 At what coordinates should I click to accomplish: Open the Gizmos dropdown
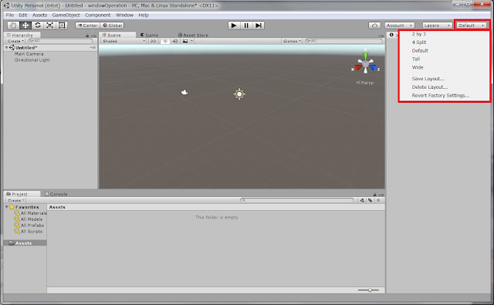(x=292, y=41)
